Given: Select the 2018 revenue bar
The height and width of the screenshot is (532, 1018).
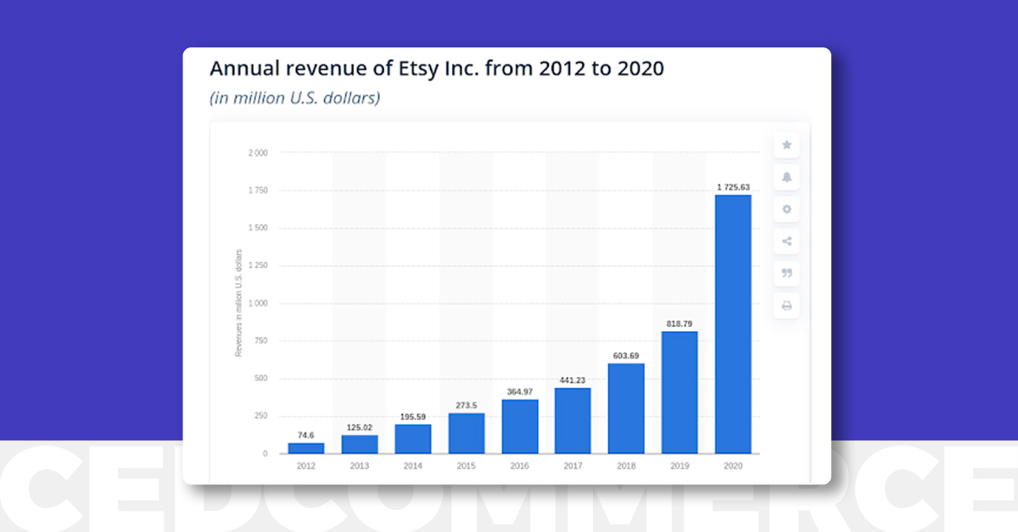Looking at the screenshot, I should pyautogui.click(x=626, y=409).
